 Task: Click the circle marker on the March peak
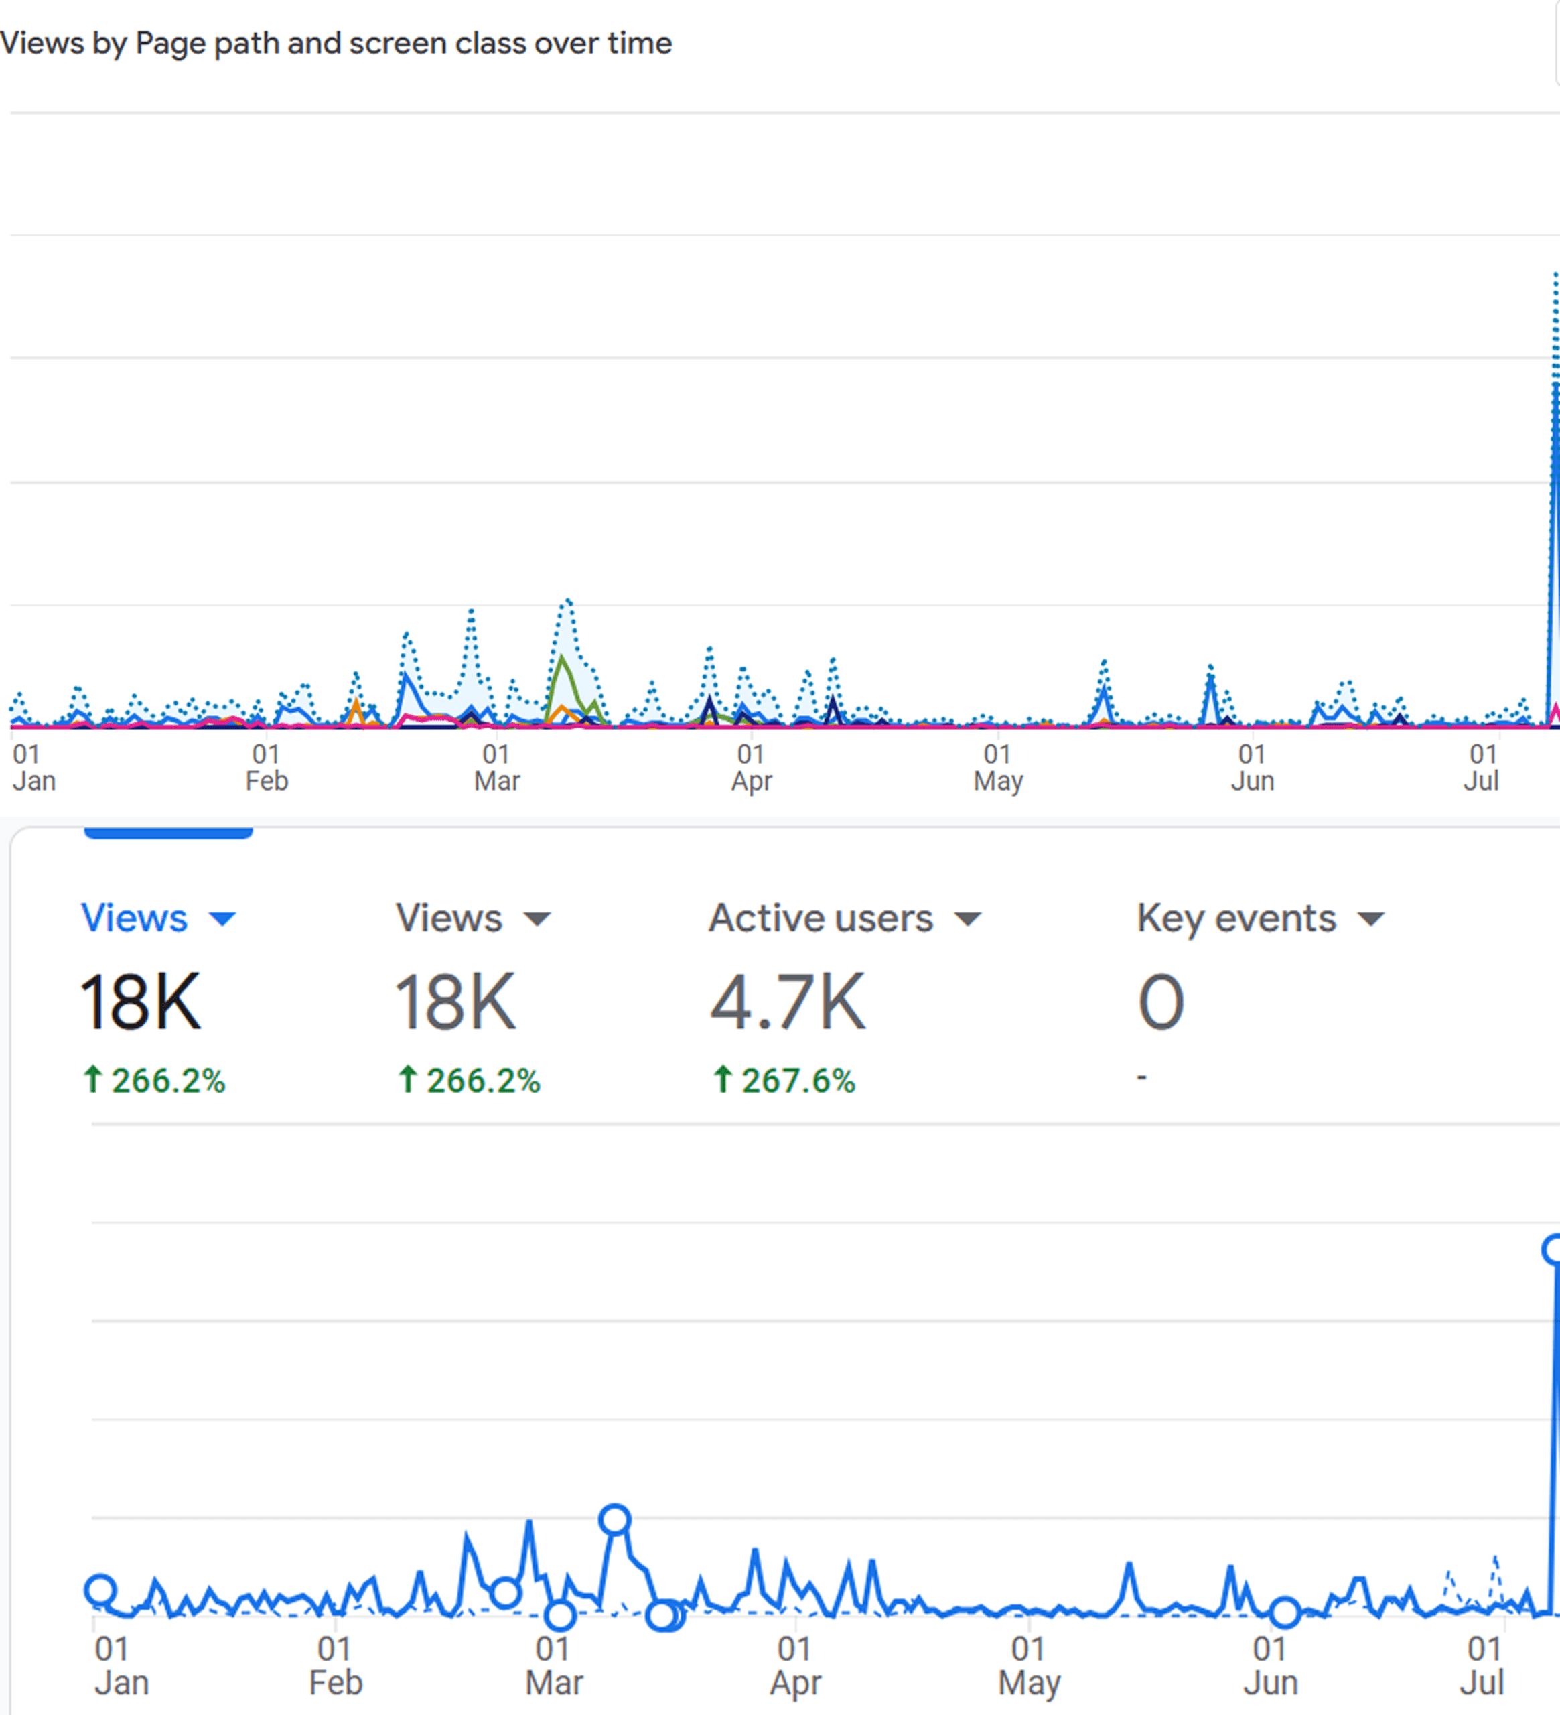614,1519
